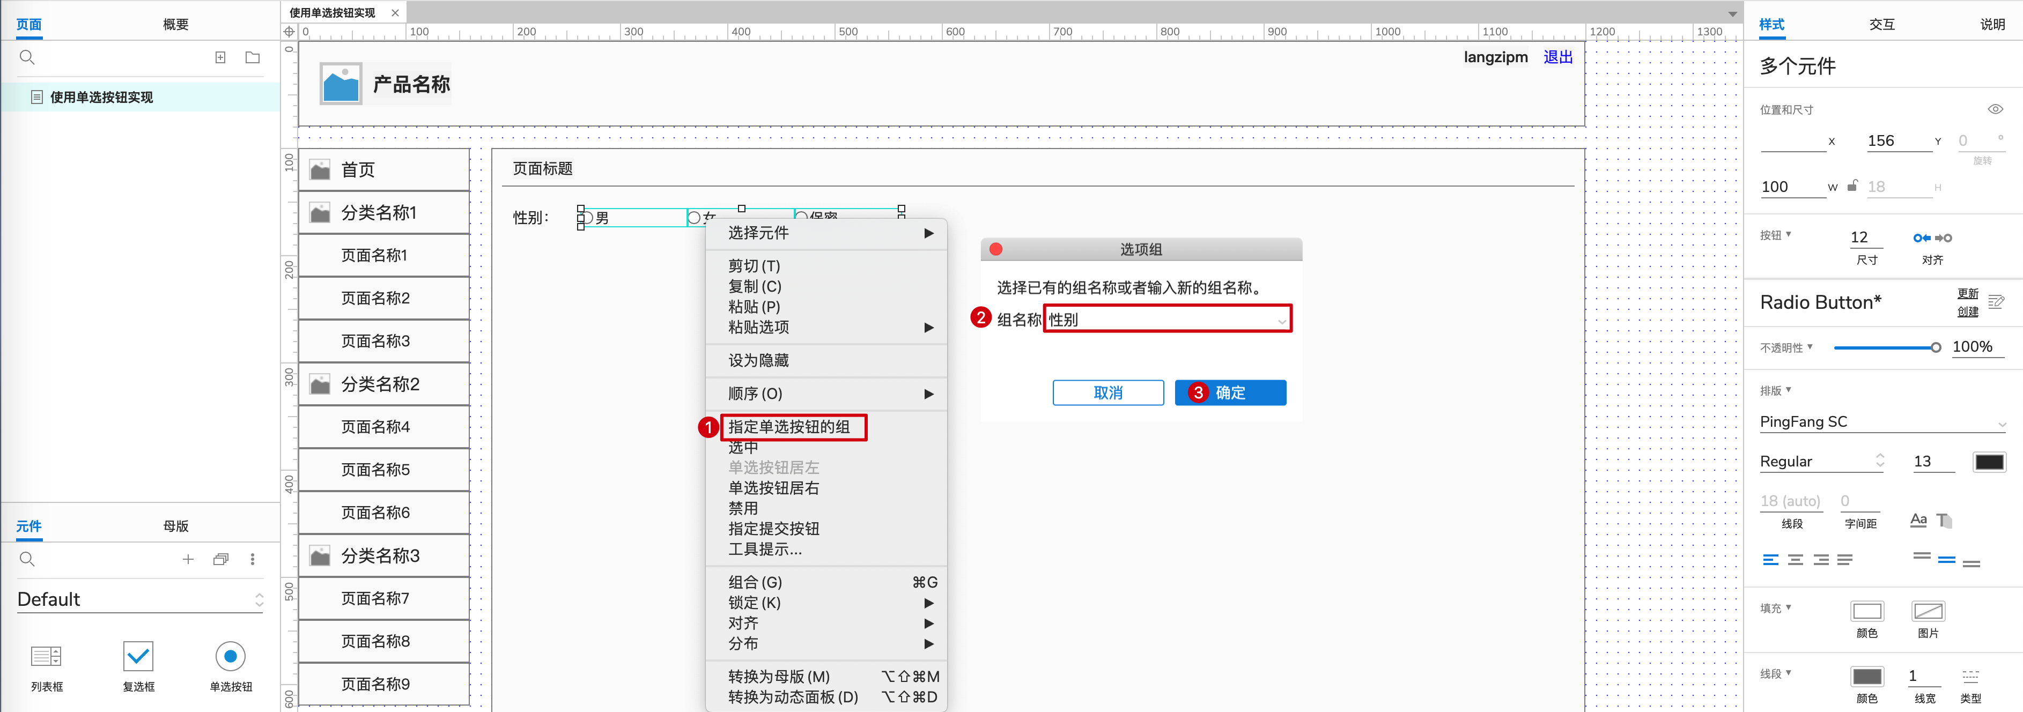Click the Aa text case icon

(1918, 520)
